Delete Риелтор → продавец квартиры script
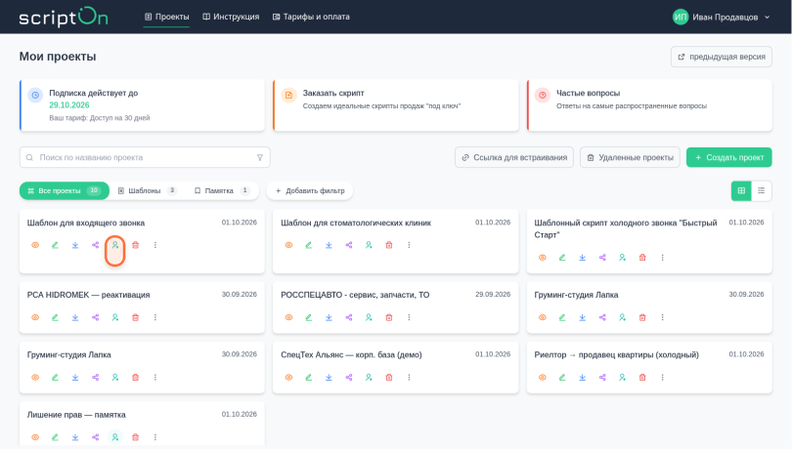 pyautogui.click(x=642, y=378)
